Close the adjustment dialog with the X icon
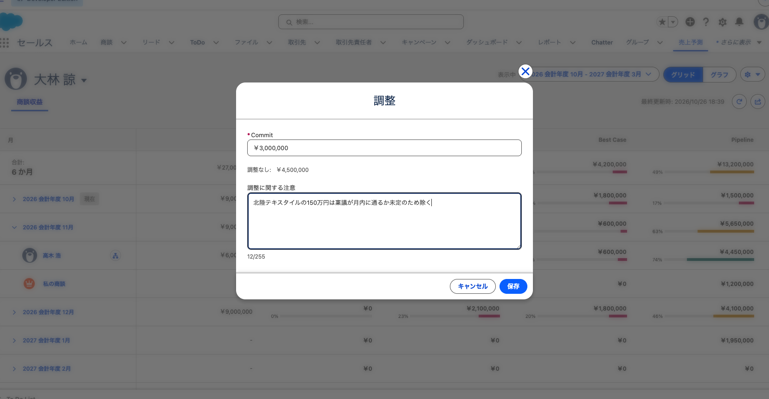 (525, 71)
